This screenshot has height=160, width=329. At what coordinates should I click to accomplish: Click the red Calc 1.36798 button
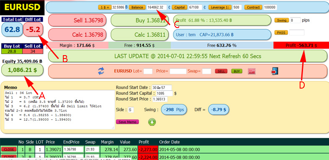click(77, 35)
